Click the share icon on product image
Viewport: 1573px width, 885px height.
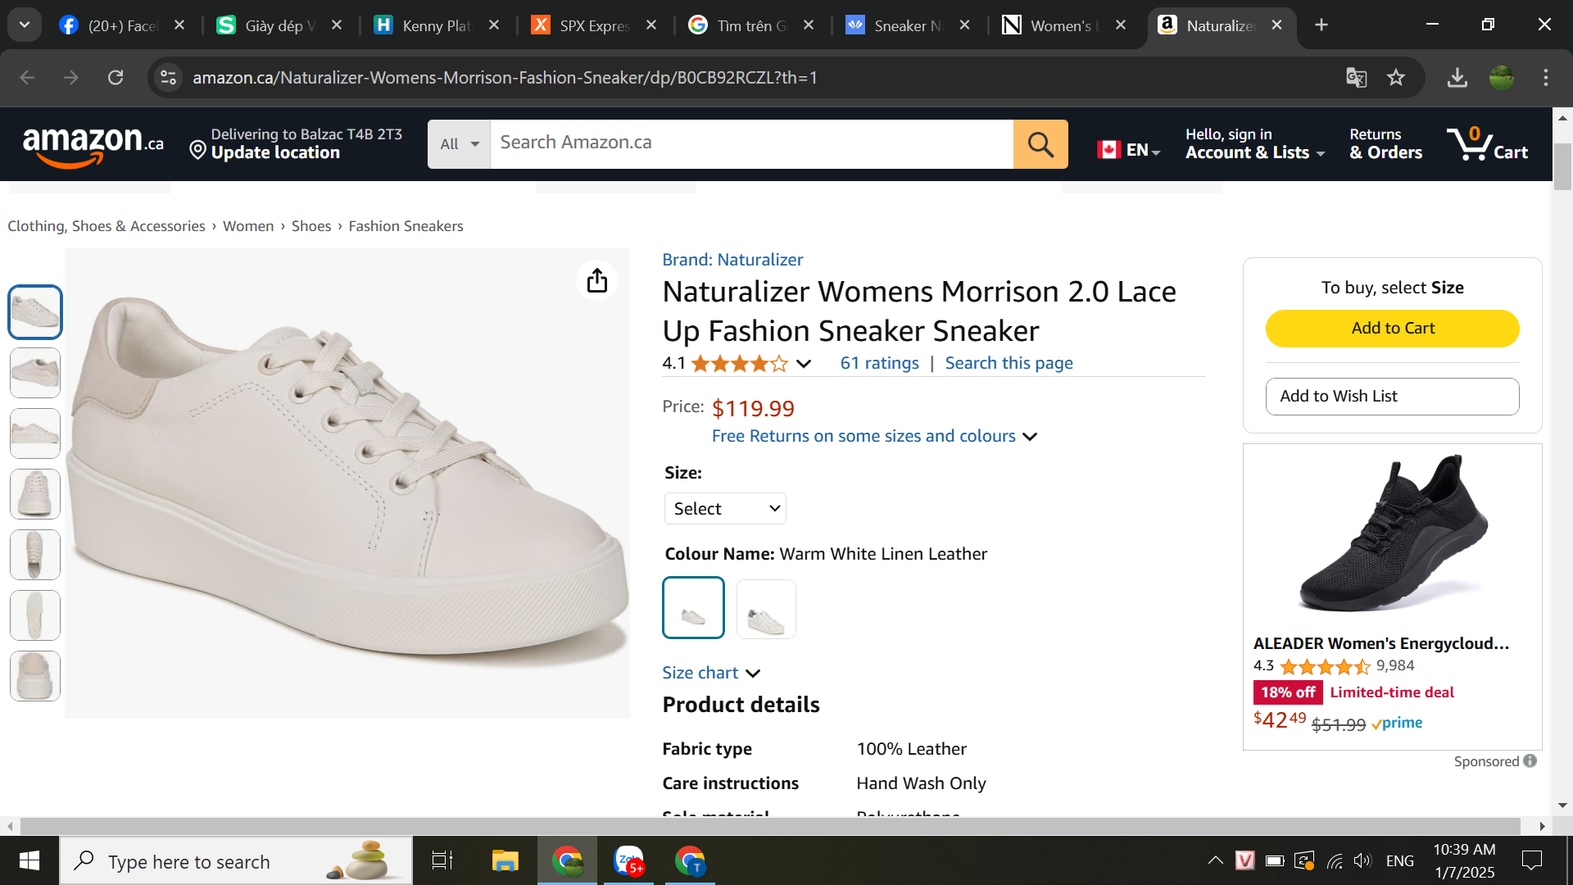597,281
